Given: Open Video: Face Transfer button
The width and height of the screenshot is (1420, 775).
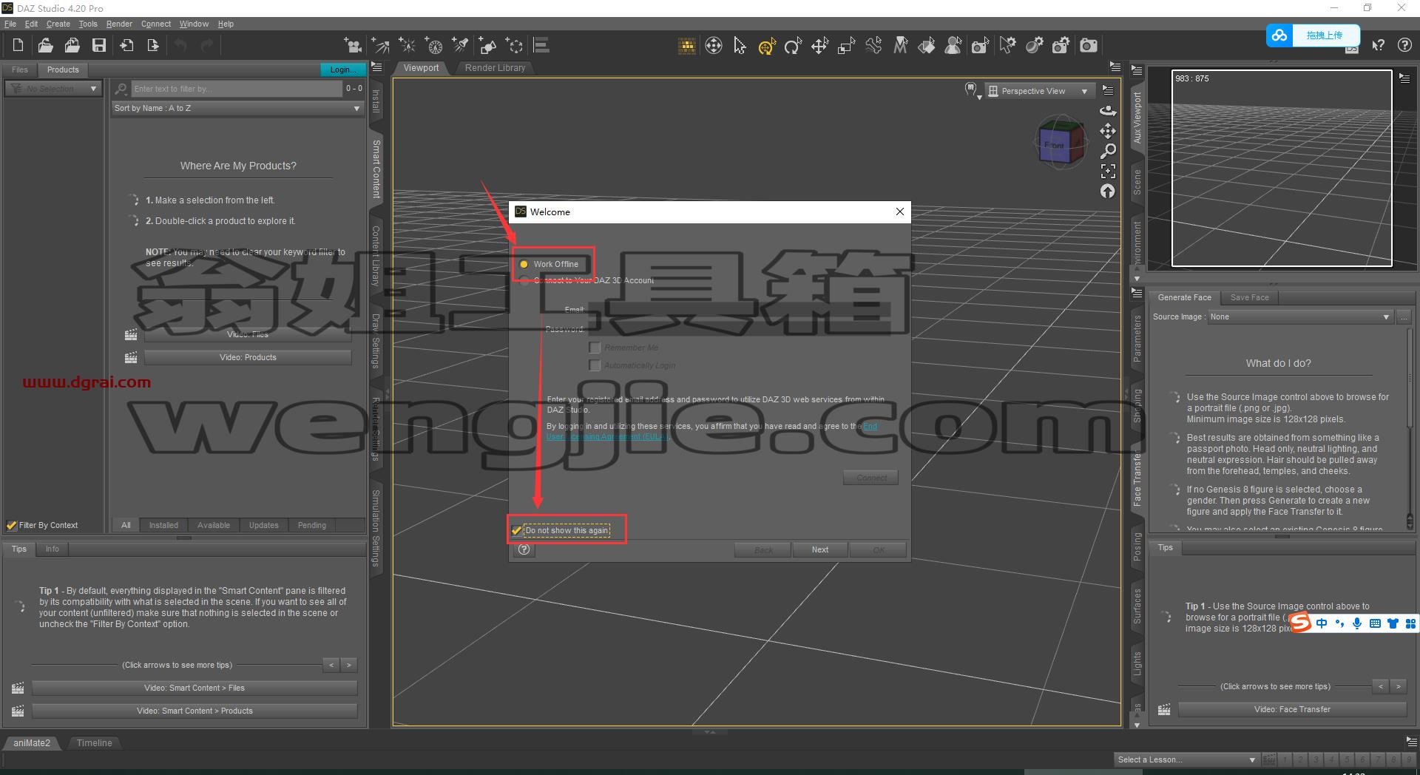Looking at the screenshot, I should point(1292,709).
